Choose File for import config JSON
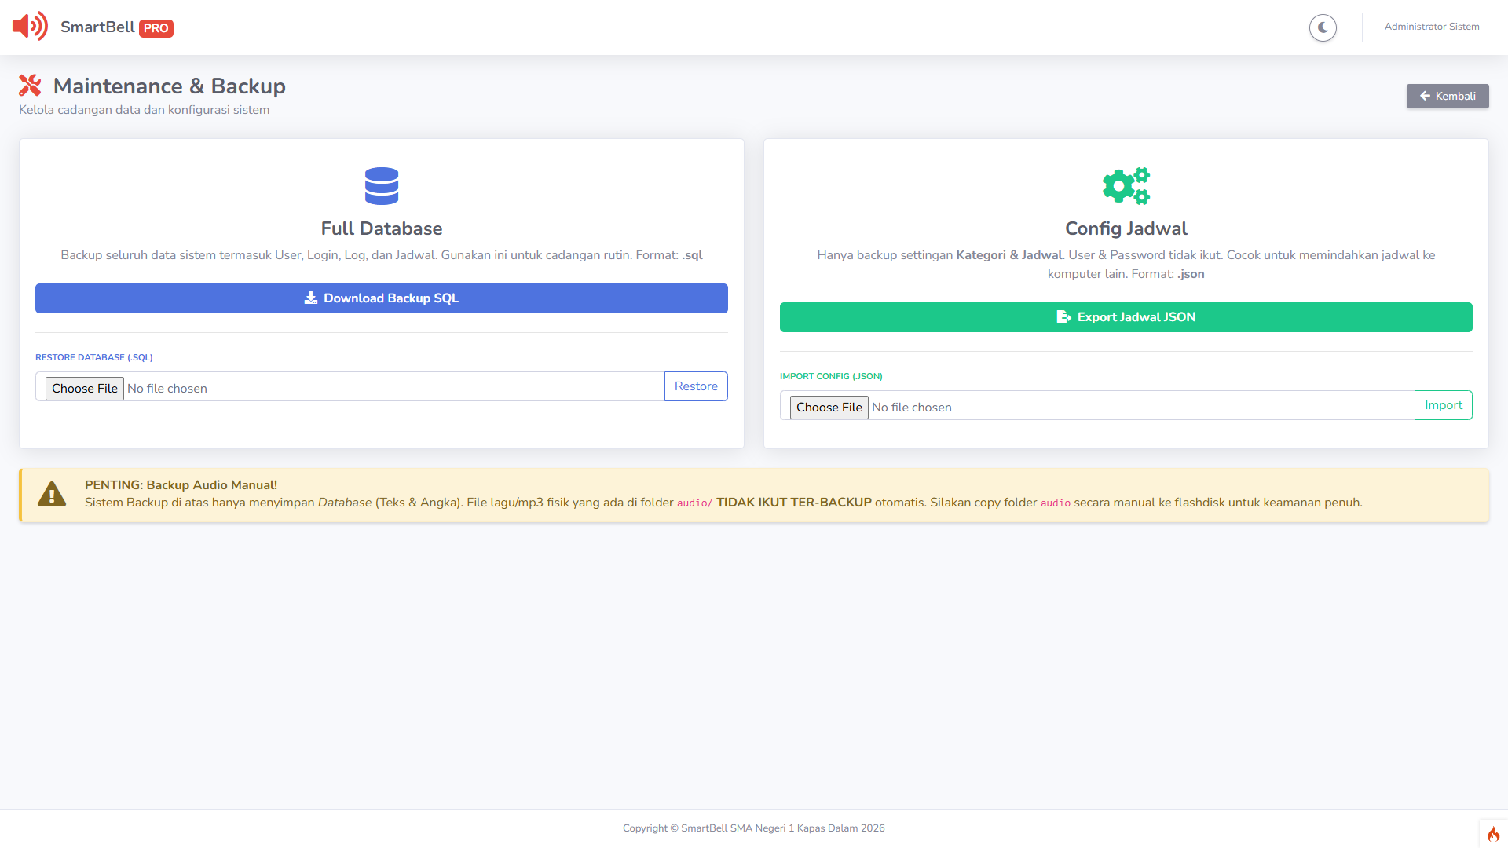Viewport: 1508px width, 848px height. [829, 407]
